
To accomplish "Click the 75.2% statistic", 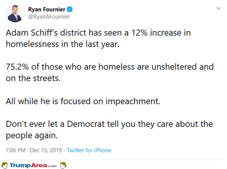I will pos(17,67).
